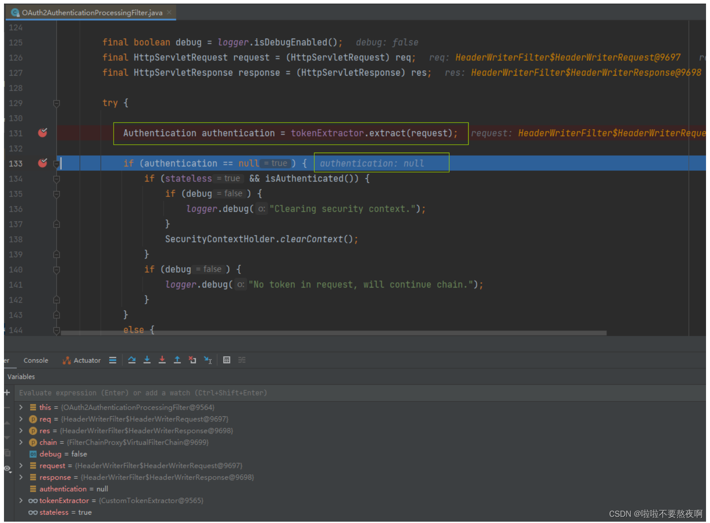Click the horizontal scrollbar of the editor

coord(334,333)
